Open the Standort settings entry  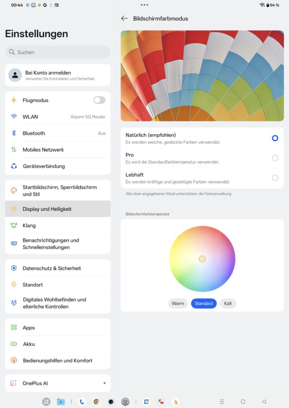[x=58, y=285]
